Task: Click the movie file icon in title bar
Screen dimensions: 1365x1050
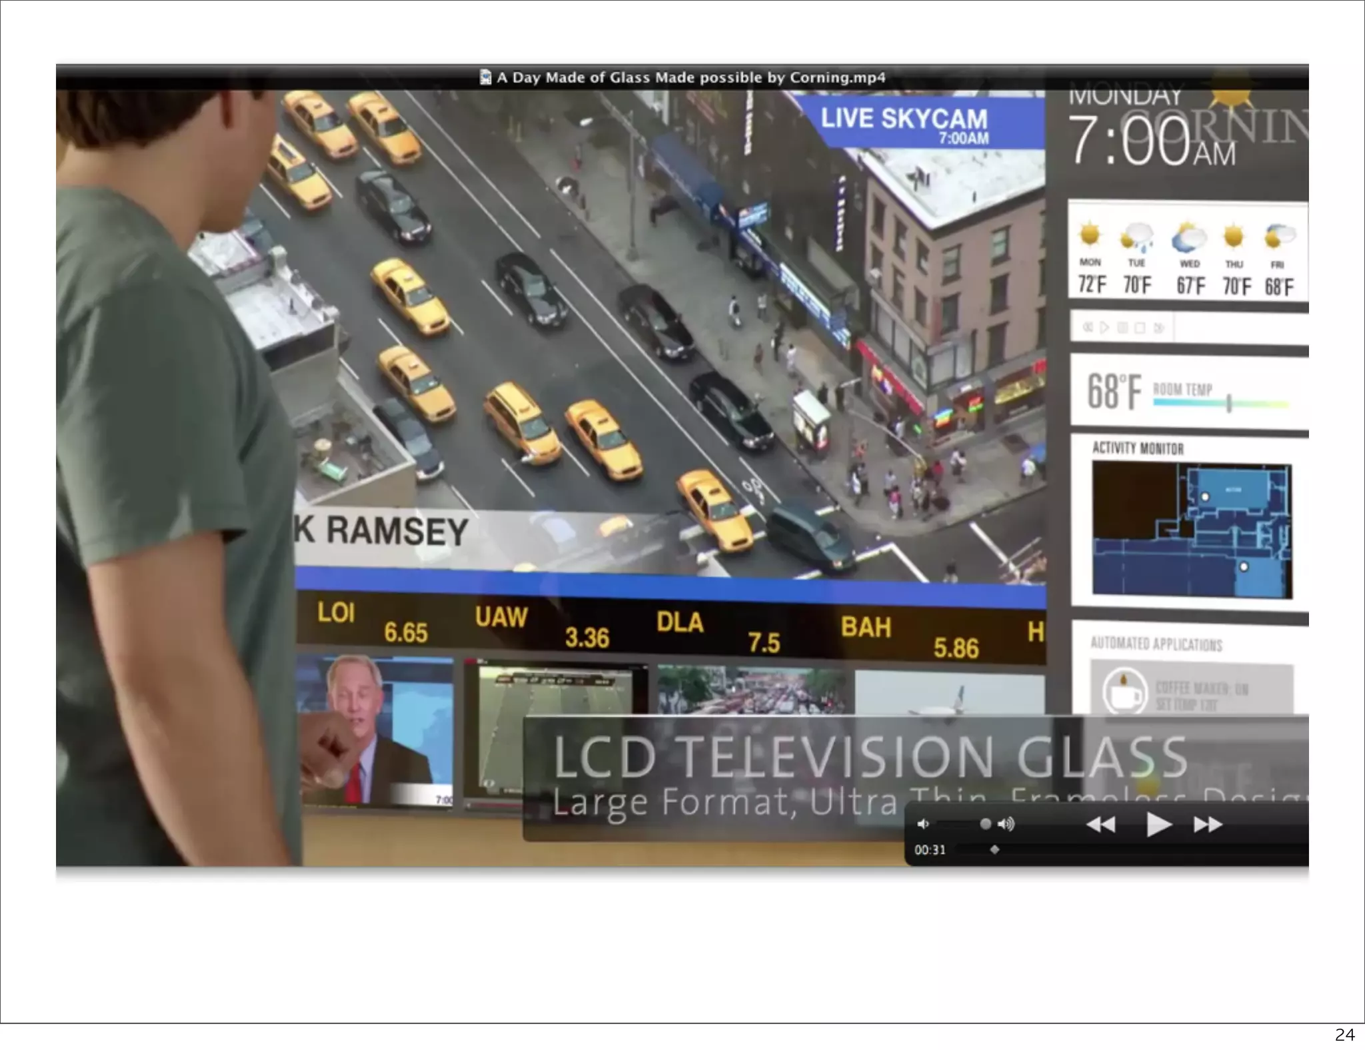Action: (x=485, y=77)
